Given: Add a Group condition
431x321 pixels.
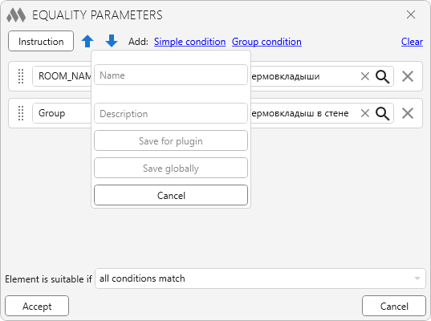Looking at the screenshot, I should tap(266, 42).
